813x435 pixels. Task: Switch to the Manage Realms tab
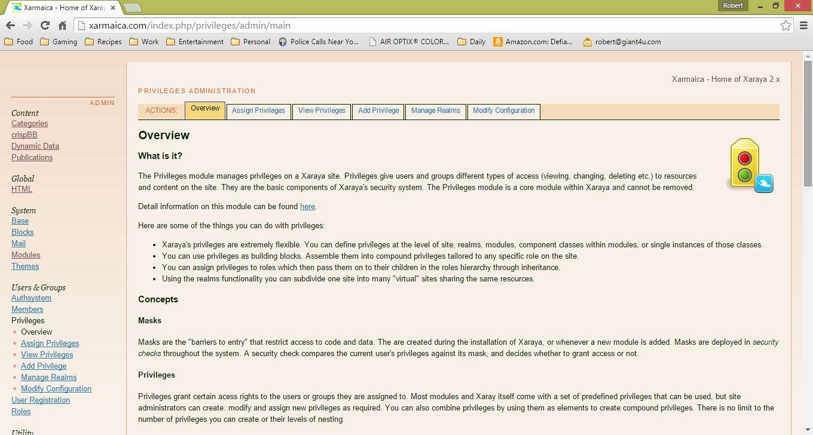coord(435,111)
